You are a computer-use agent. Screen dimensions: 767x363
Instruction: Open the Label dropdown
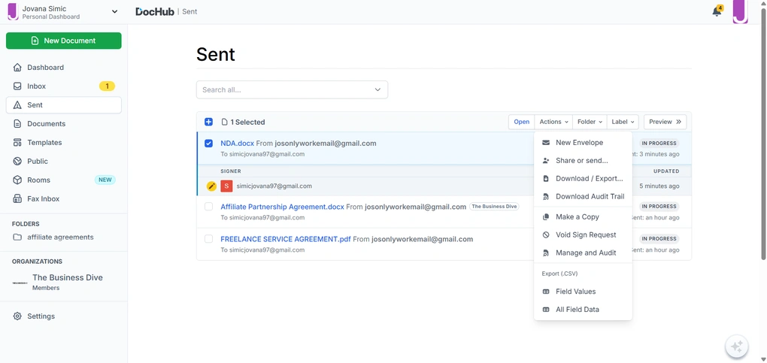pos(623,122)
